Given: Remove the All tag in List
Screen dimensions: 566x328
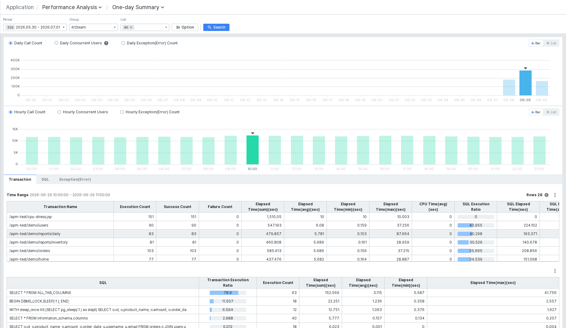Looking at the screenshot, I should point(131,27).
